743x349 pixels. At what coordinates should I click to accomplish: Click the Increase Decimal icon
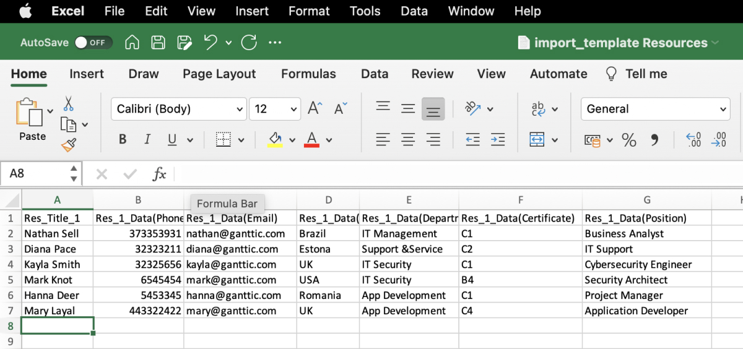693,139
